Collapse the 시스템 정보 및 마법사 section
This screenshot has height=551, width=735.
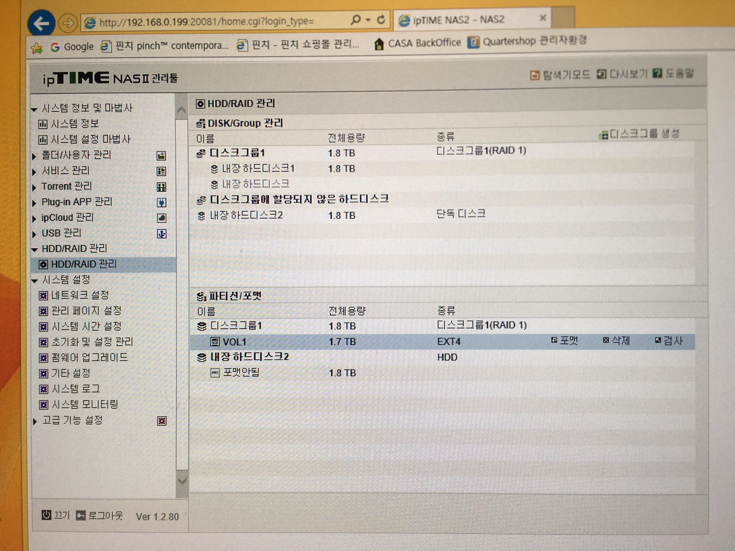pyautogui.click(x=34, y=109)
